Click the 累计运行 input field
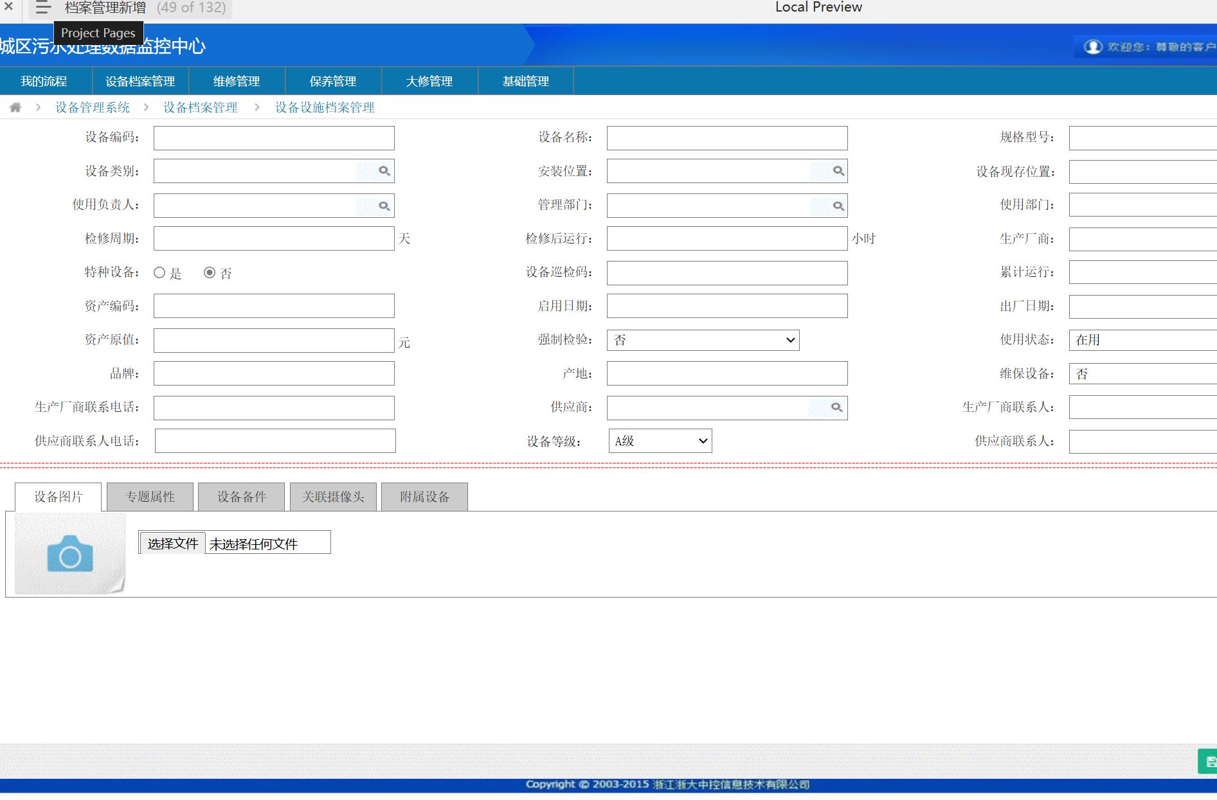This screenshot has height=800, width=1217. (x=1142, y=272)
